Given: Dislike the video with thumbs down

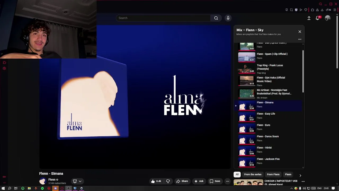Looking at the screenshot, I should click(168, 181).
